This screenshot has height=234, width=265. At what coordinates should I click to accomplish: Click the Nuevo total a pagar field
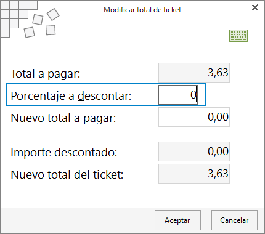(194, 117)
